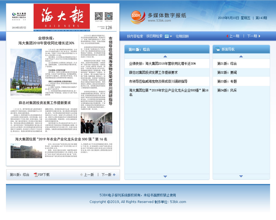Click the factory photo in the bottom article
This screenshot has width=276, height=220.
[x=26, y=151]
